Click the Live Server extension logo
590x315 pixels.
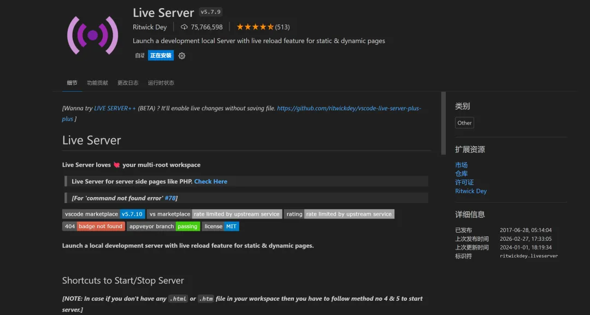coord(92,35)
